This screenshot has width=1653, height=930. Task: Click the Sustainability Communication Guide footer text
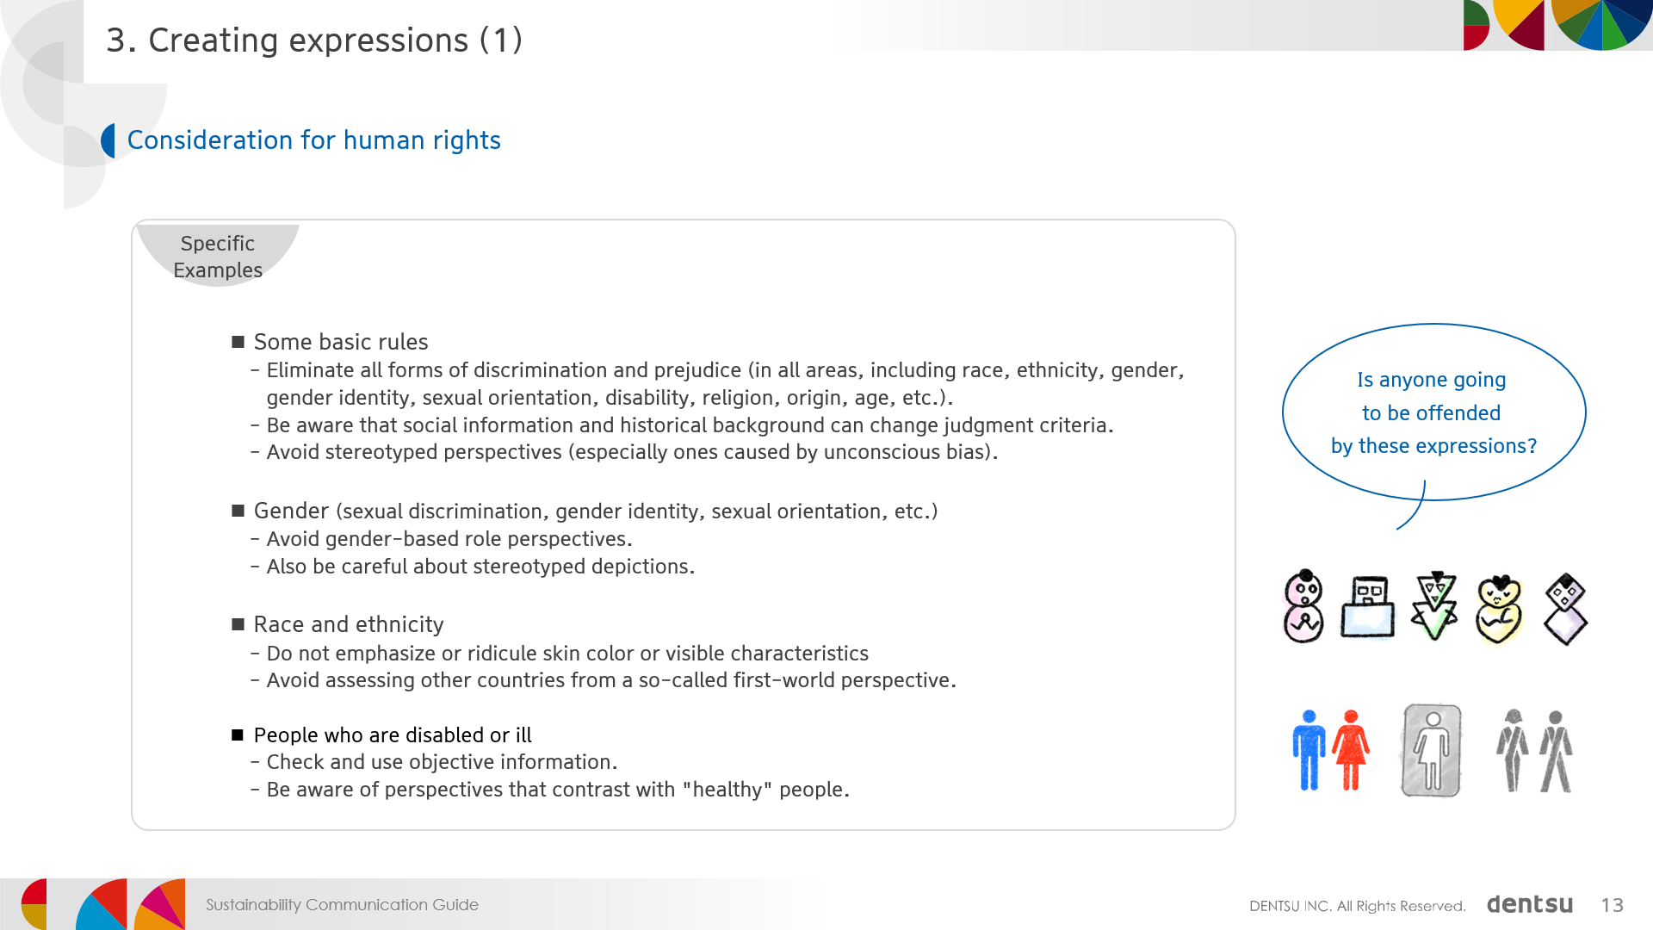click(x=342, y=905)
